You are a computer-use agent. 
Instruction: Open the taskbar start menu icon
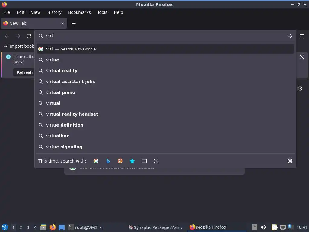click(5, 227)
